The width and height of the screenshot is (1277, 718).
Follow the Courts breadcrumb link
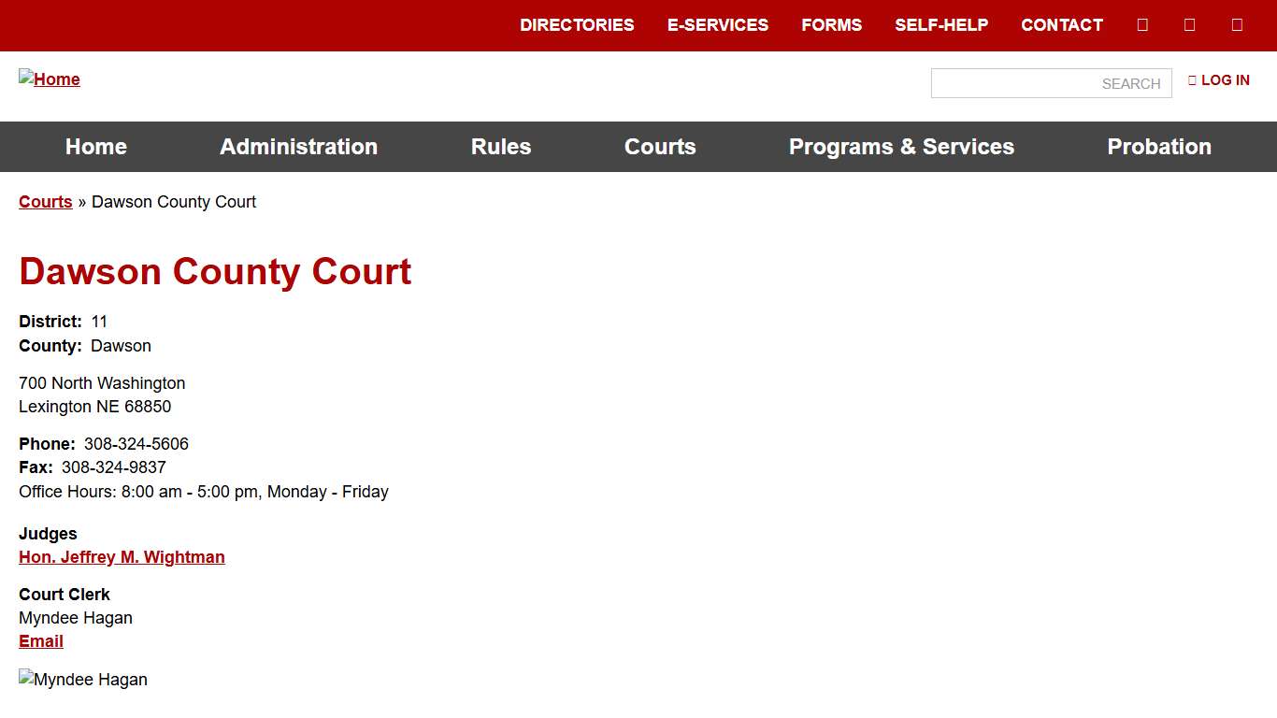pos(45,201)
